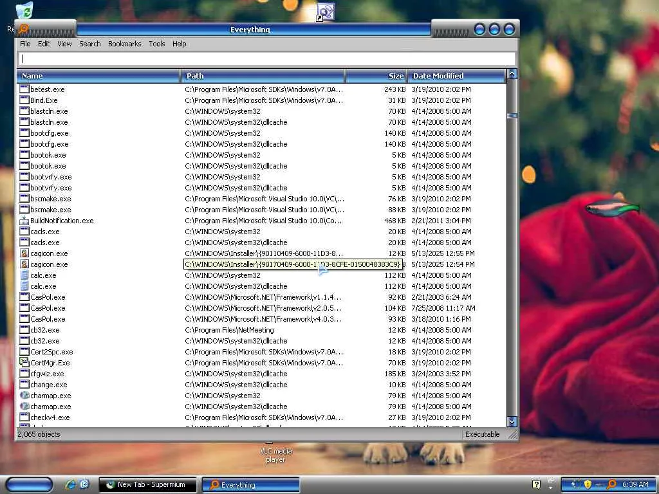The width and height of the screenshot is (659, 494).
Task: Click the '185 KB' size cell
Action: click(x=395, y=374)
